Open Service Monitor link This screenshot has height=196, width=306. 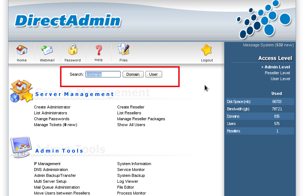tap(131, 170)
